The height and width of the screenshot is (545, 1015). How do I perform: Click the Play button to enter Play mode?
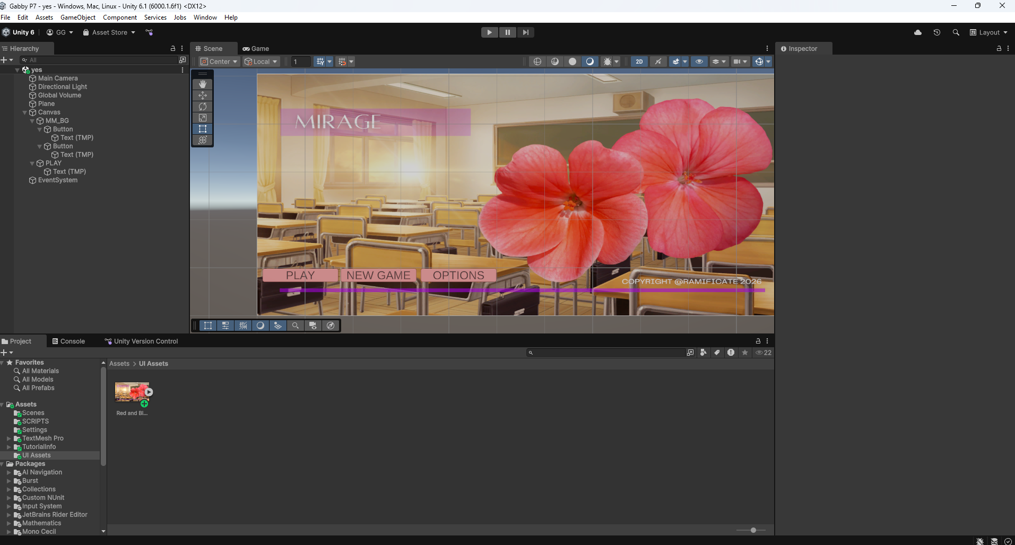pos(490,32)
